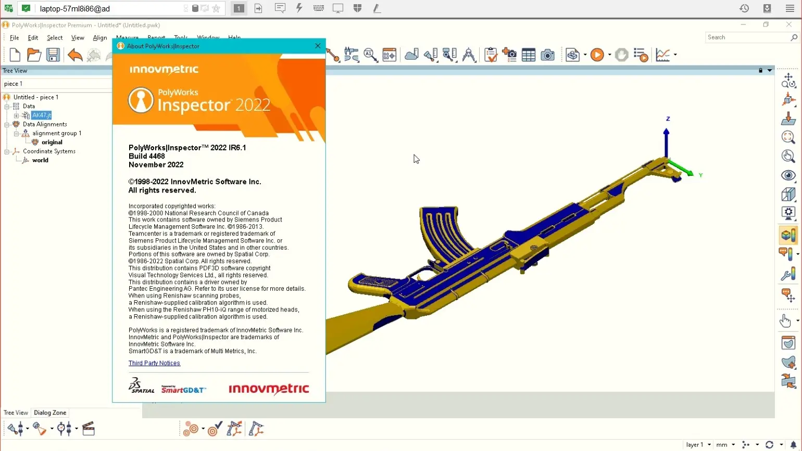Switch to the Tree View tab
The width and height of the screenshot is (802, 451).
click(x=16, y=413)
